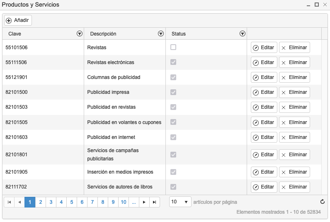Expand more pages with the ellipsis

[134, 202]
